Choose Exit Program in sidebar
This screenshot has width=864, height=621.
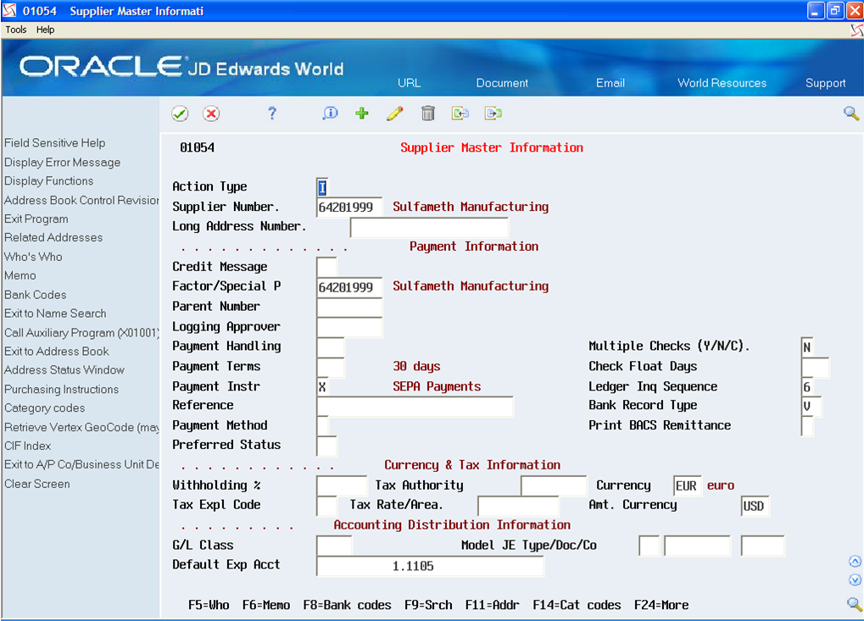pos(36,219)
